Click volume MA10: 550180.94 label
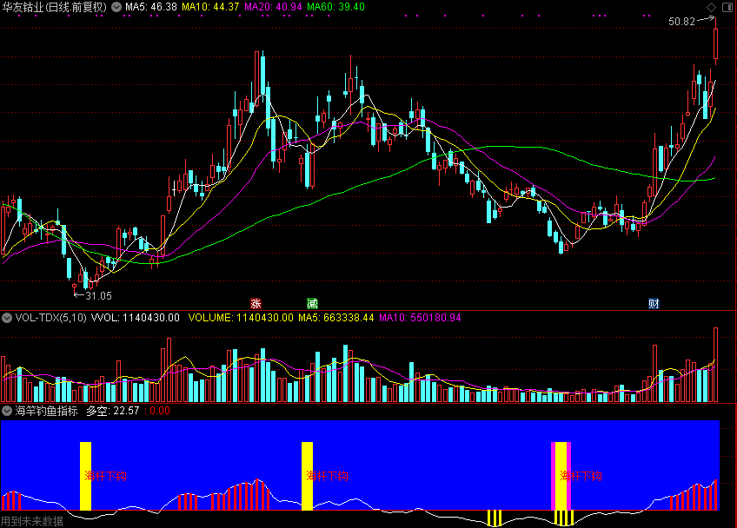The height and width of the screenshot is (528, 737). tap(420, 318)
